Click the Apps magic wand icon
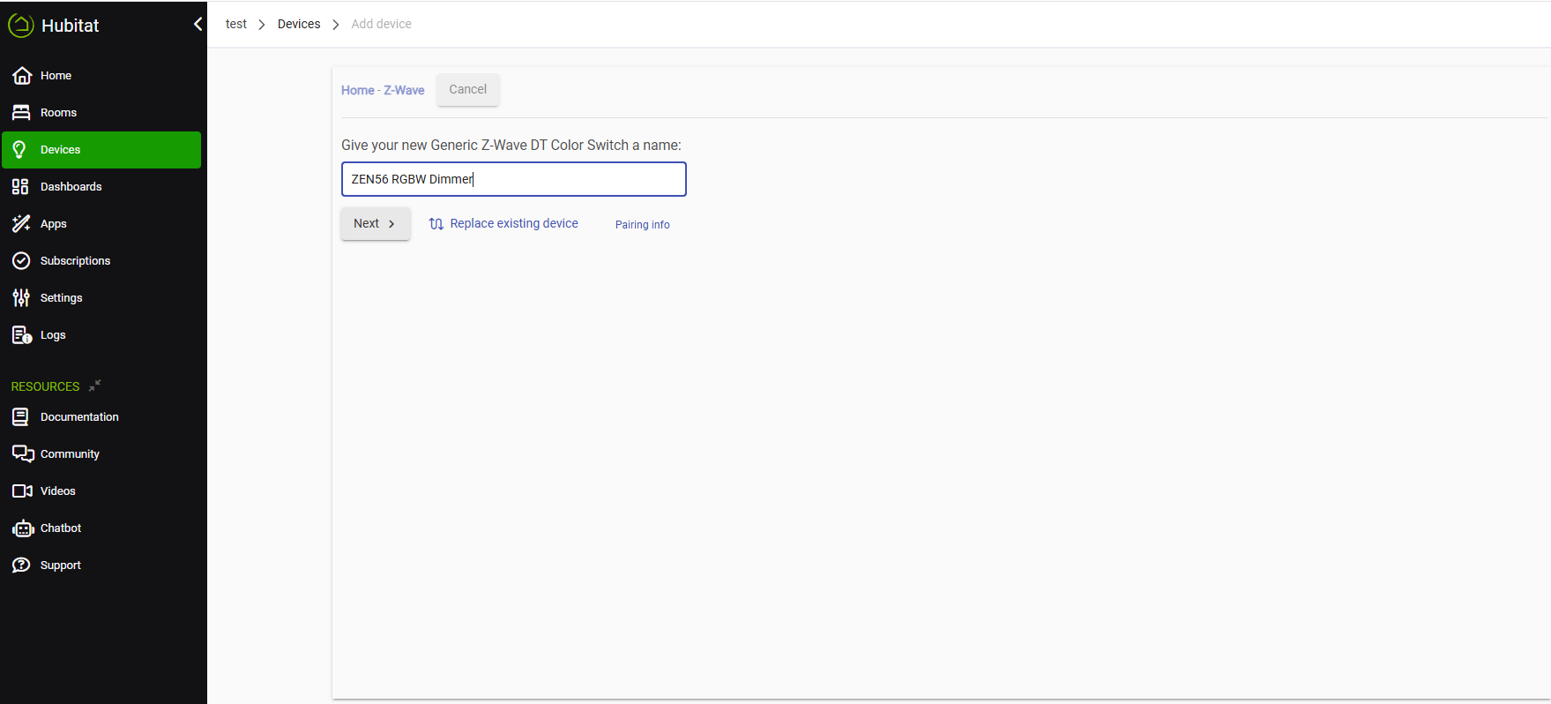 21,224
